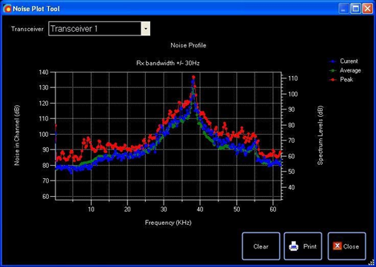Screen dimensions: 376x267
Task: Click the noise peak point near 38 KHz
Action: coord(193,77)
